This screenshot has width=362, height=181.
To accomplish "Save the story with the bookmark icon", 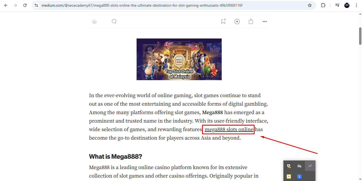I will pos(223,21).
